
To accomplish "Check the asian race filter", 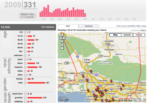I will [x=25, y=60].
